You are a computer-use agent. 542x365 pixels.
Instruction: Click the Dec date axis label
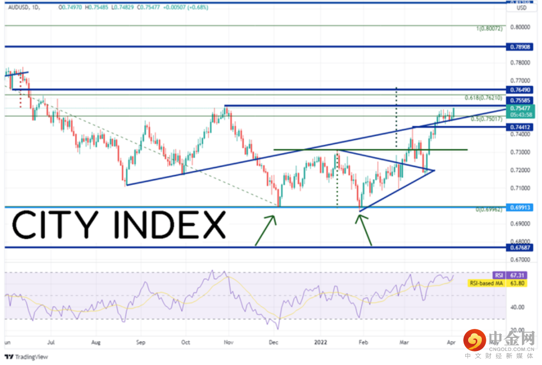pos(274,342)
